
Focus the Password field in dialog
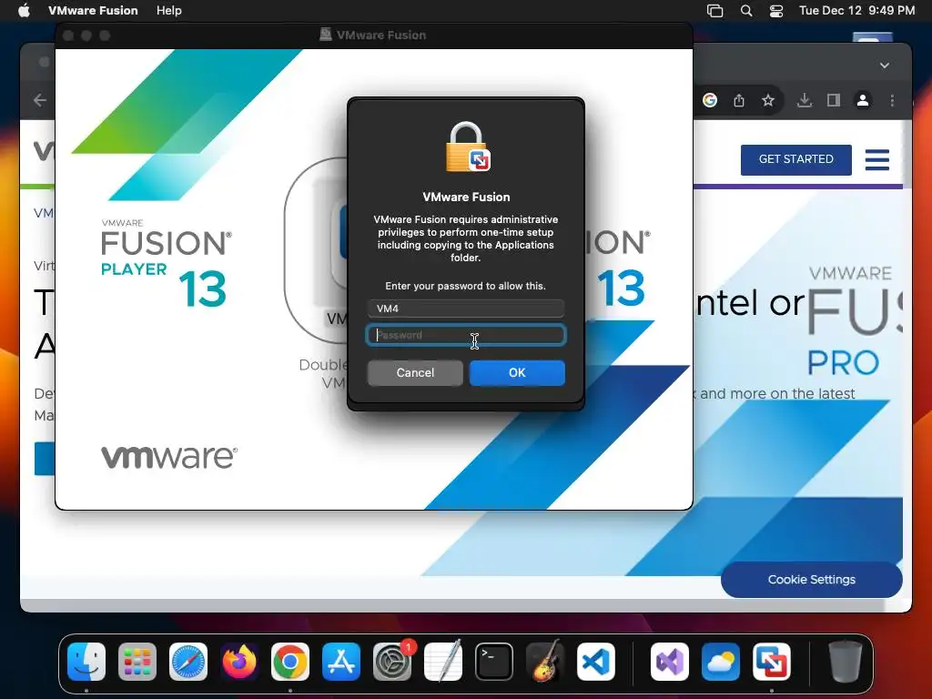click(x=465, y=335)
